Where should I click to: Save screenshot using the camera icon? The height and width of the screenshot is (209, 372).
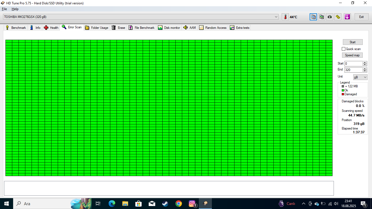pos(330,17)
